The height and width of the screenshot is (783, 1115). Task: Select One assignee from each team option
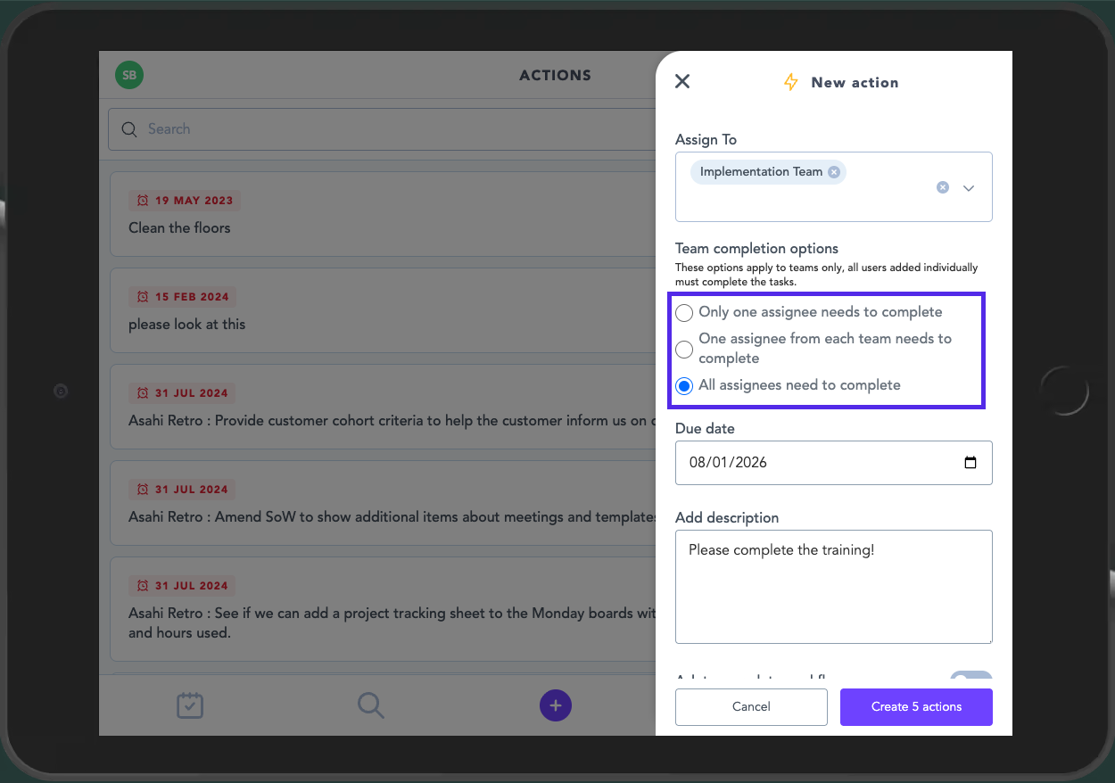(x=684, y=349)
